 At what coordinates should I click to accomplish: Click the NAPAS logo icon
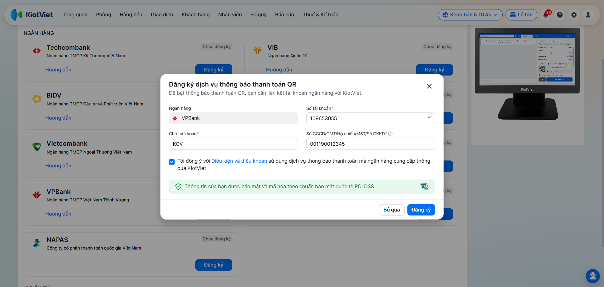(37, 243)
